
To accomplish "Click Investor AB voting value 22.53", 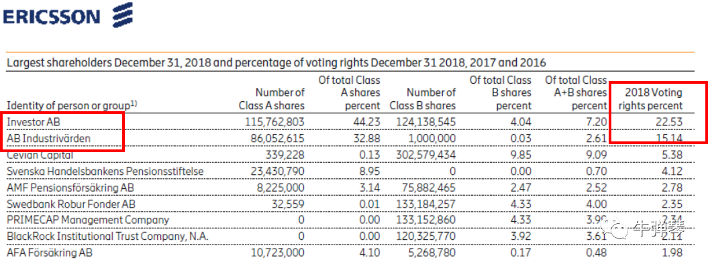I will point(670,122).
